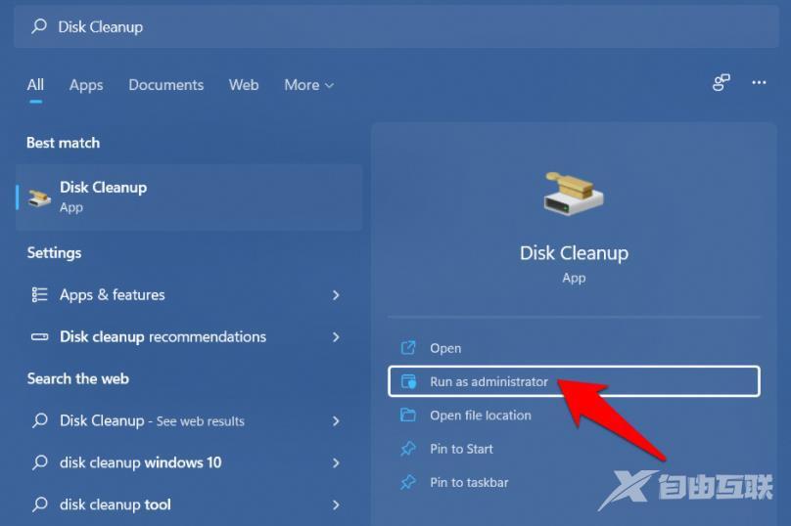Screen dimensions: 791x526
Task: Click the Disk Cleanup search text field
Action: point(396,26)
